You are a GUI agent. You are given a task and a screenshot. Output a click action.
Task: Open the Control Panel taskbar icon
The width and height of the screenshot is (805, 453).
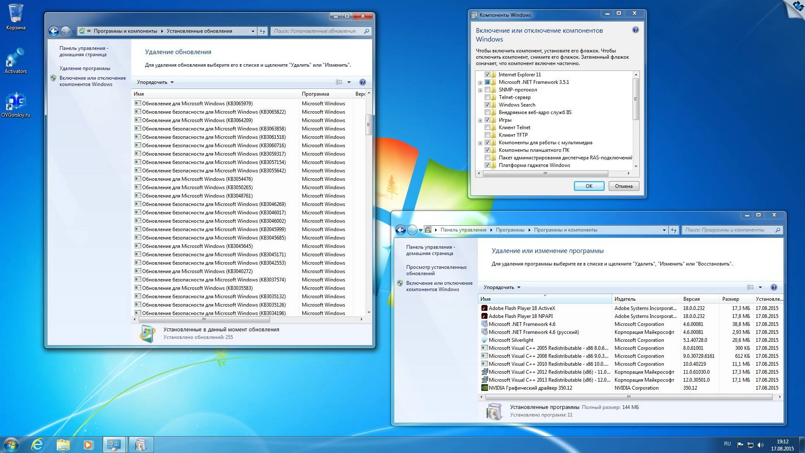click(x=114, y=444)
